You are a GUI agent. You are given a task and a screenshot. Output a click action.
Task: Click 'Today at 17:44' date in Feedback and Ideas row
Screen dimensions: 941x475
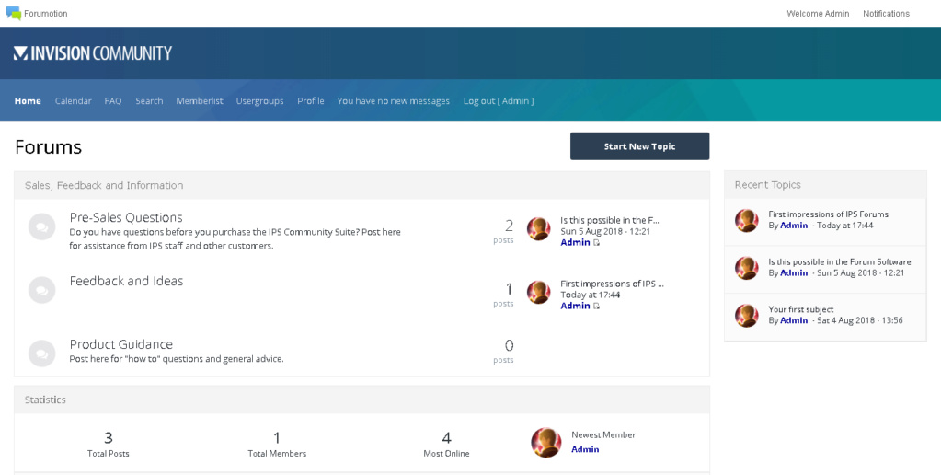click(590, 295)
